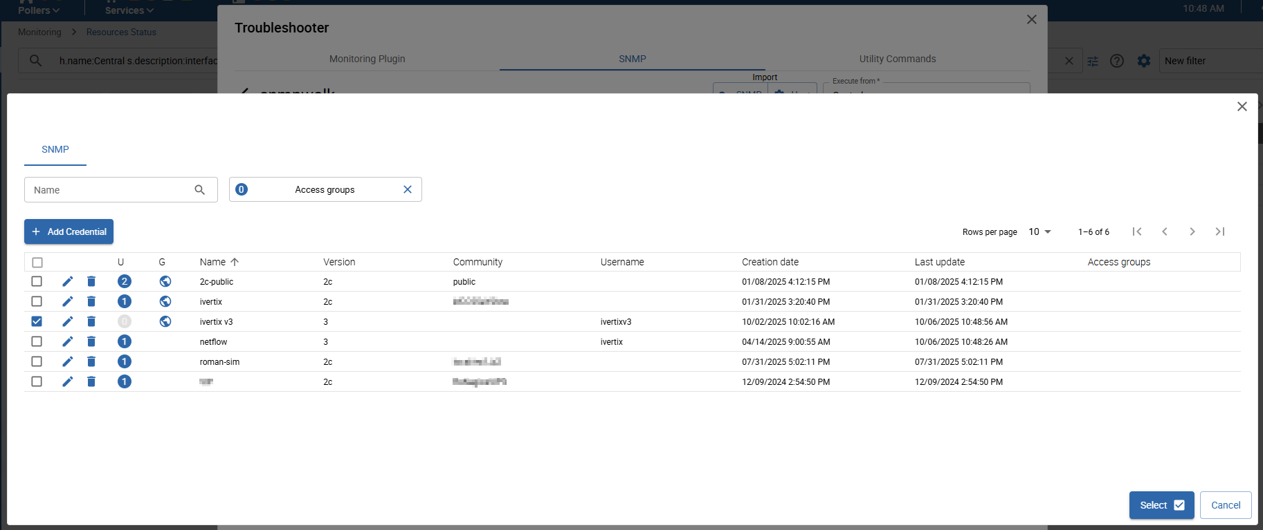Open Rows per page dropdown
This screenshot has height=530, width=1263.
pos(1039,231)
